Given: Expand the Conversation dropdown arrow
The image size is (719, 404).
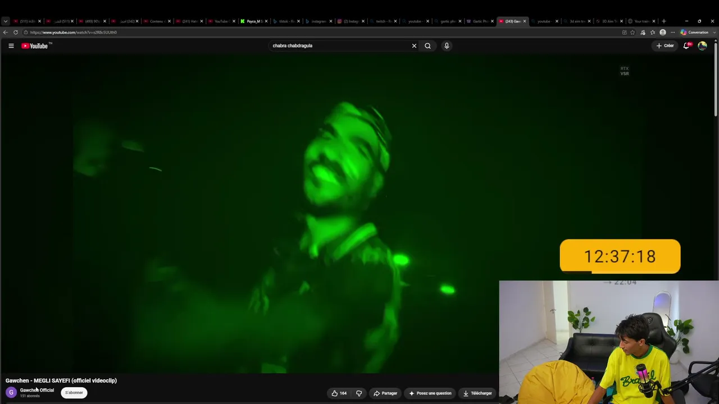Looking at the screenshot, I should (x=715, y=33).
